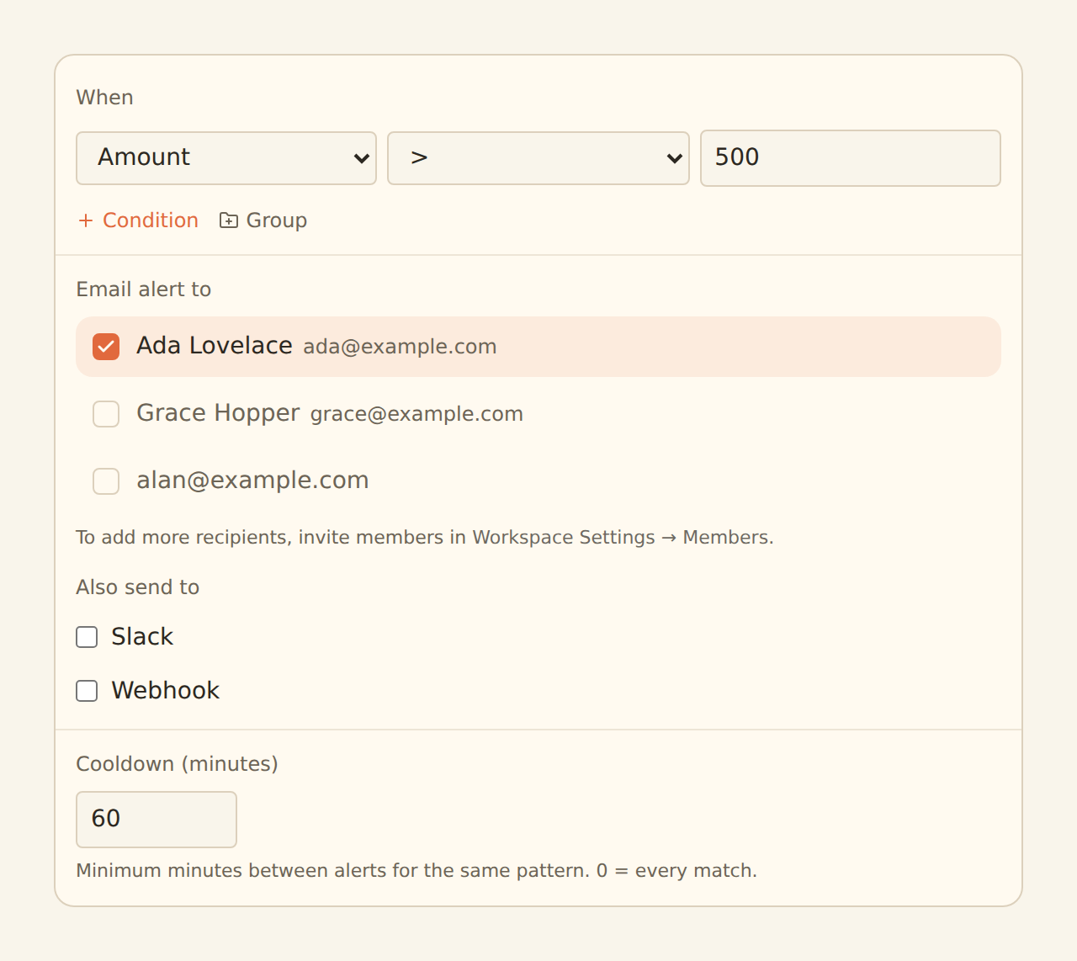Add a new Condition
The image size is (1077, 961).
pos(139,220)
